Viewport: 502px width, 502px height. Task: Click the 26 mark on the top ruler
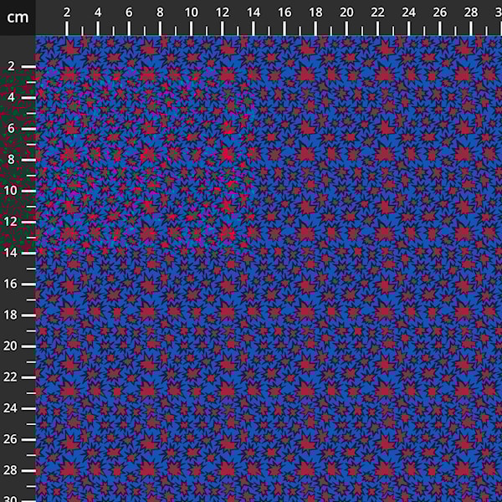pos(440,28)
